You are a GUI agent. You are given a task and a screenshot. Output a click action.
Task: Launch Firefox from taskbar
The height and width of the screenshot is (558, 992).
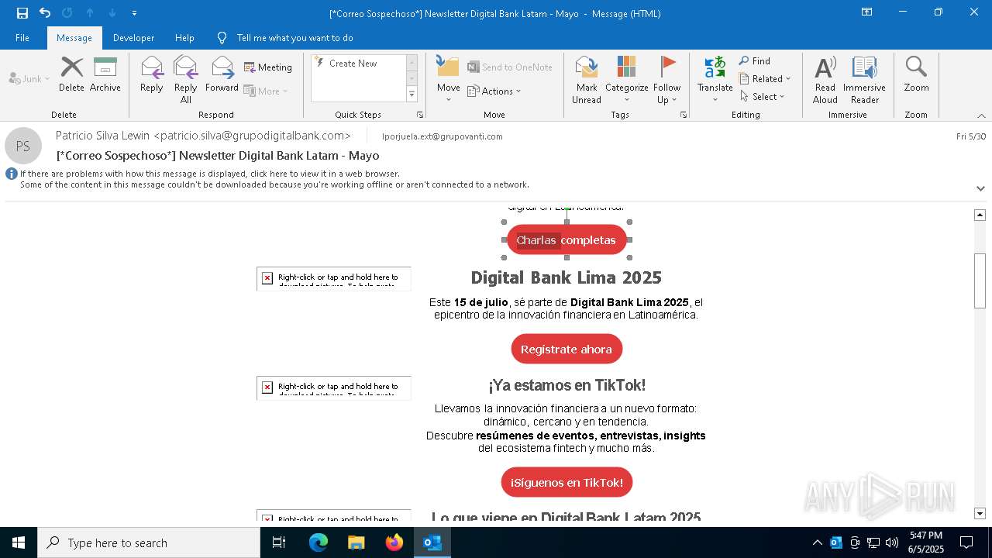point(394,542)
